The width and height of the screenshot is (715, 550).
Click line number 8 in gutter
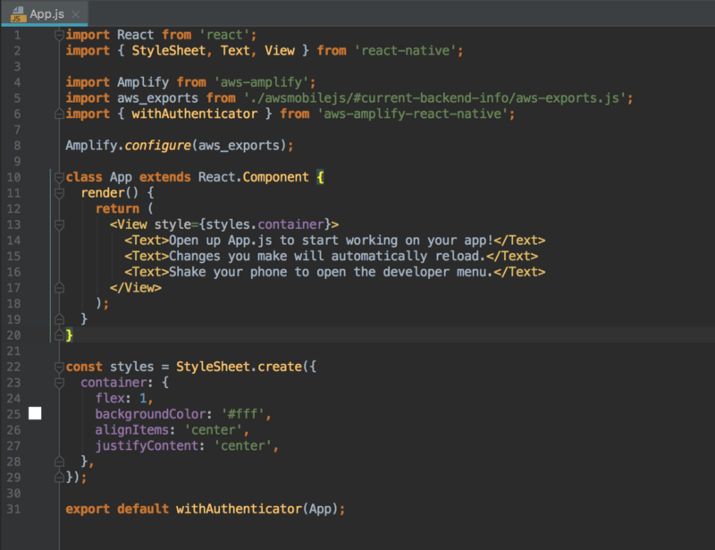17,146
